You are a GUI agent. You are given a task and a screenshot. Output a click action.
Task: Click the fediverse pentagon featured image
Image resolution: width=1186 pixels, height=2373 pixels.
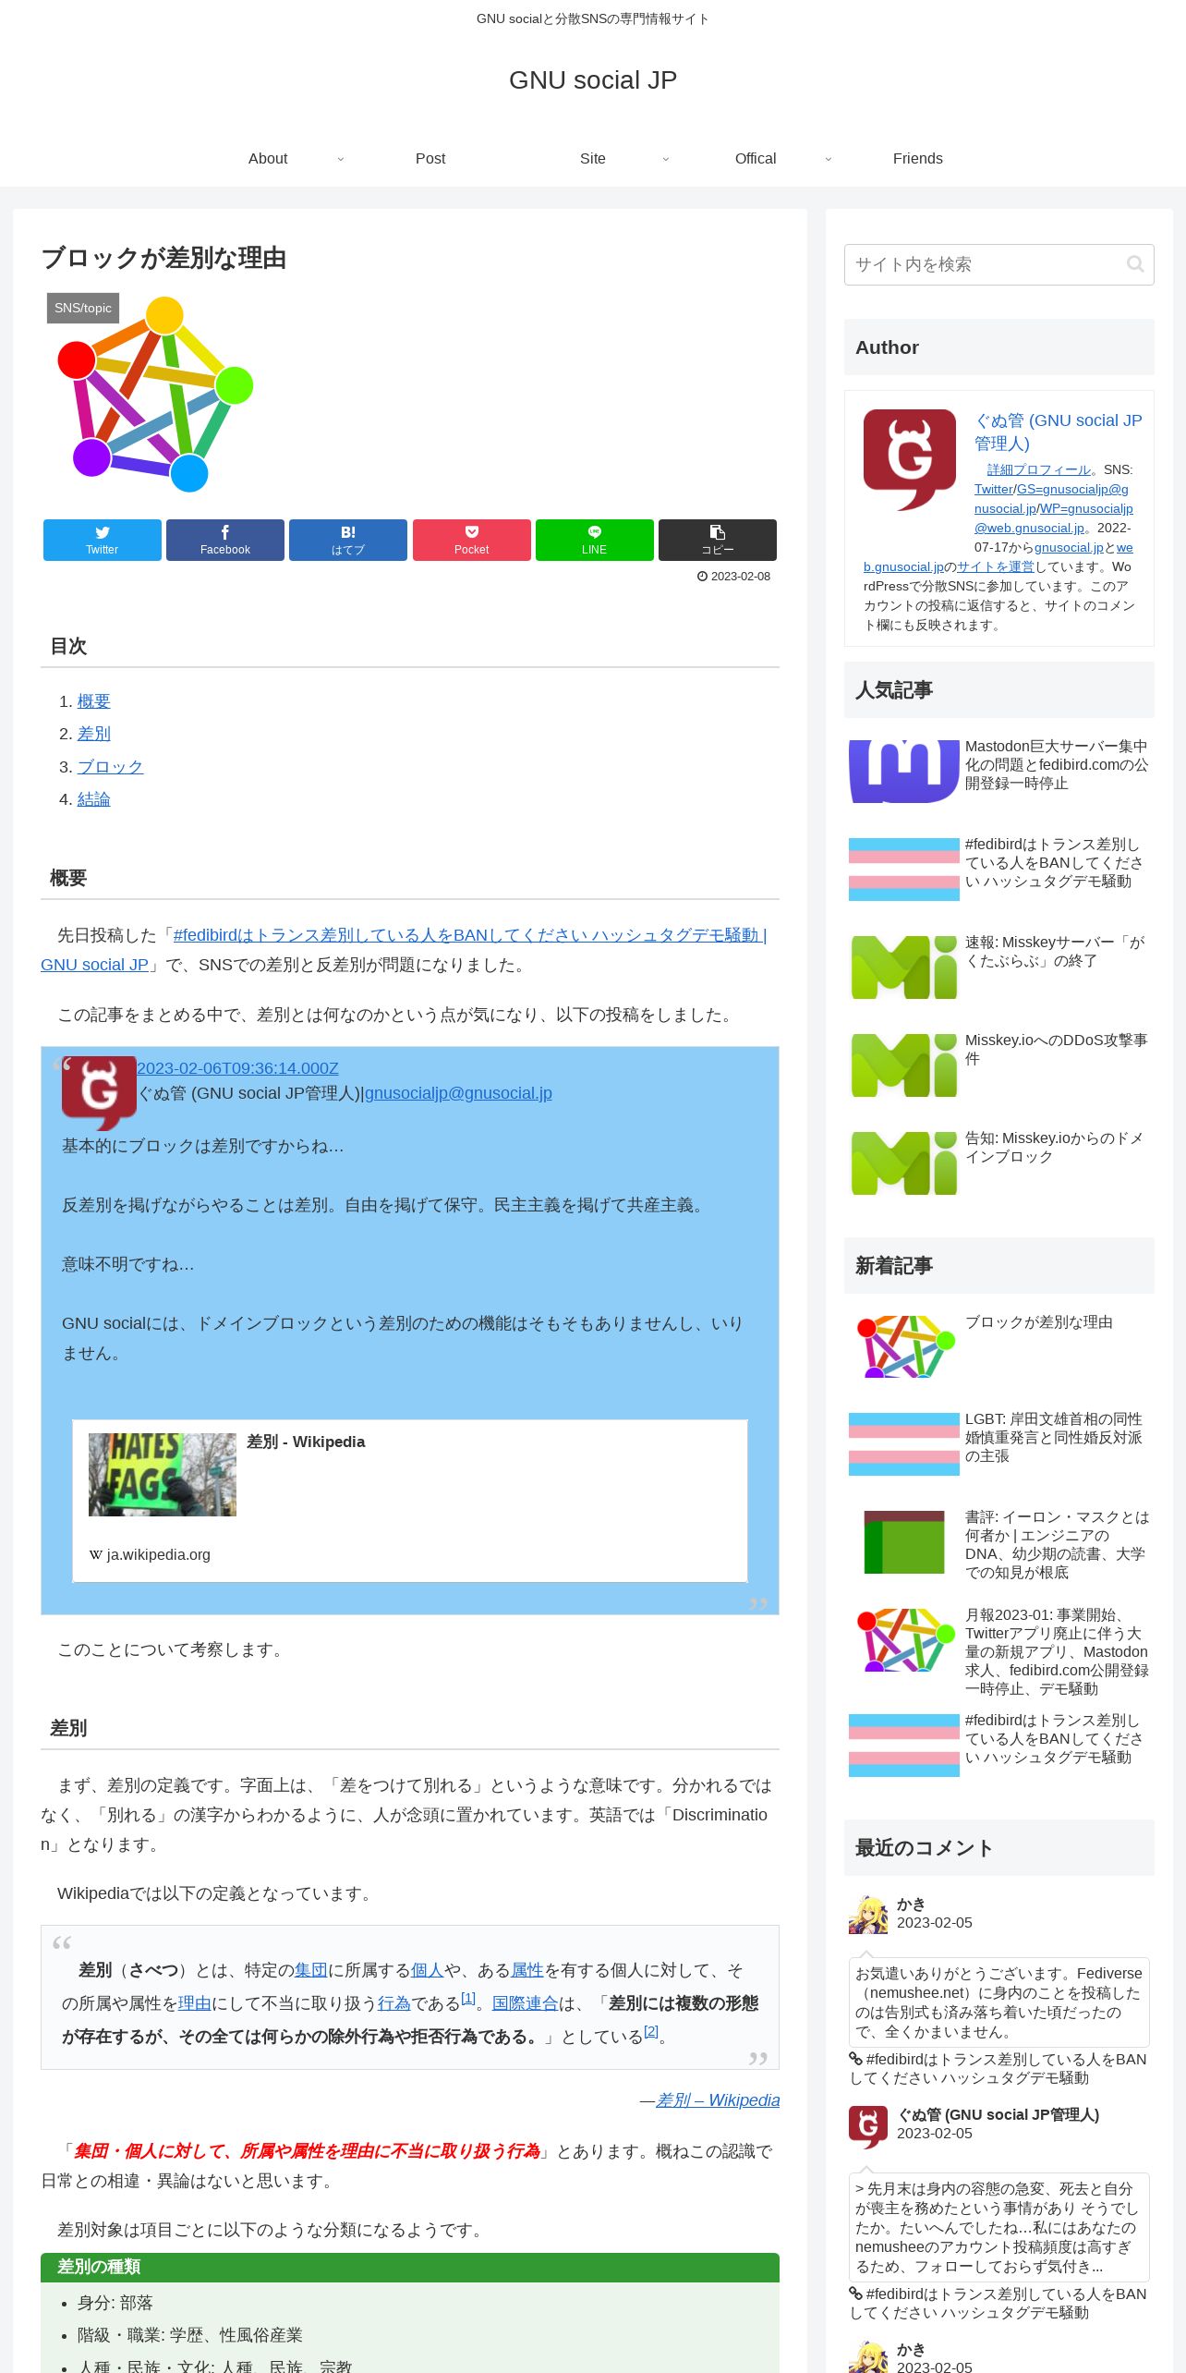(153, 395)
